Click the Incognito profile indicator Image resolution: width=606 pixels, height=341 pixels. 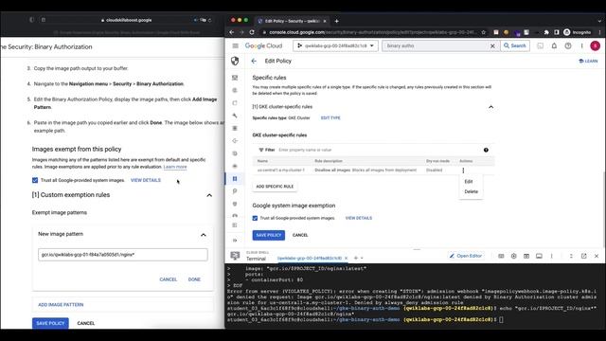coord(578,32)
